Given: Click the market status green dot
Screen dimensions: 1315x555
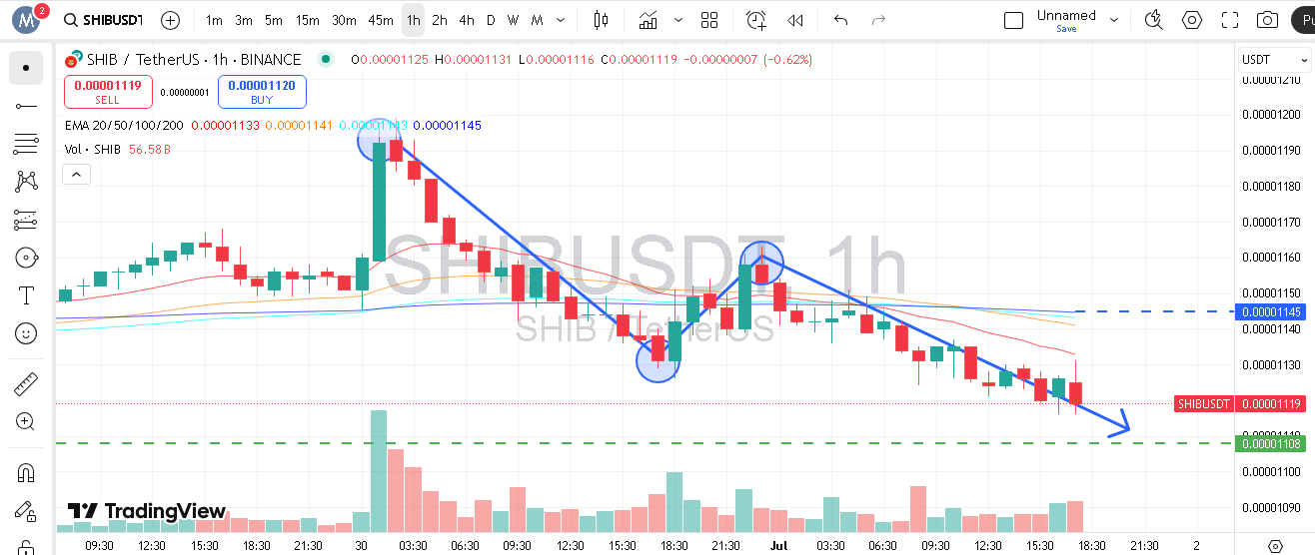Looking at the screenshot, I should tap(325, 60).
